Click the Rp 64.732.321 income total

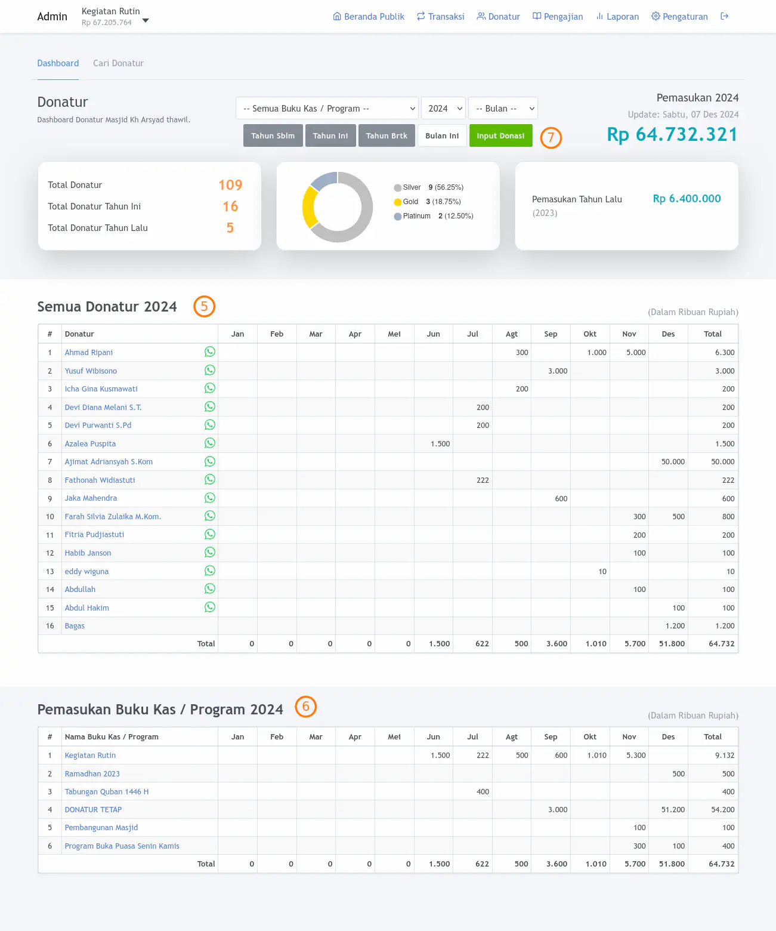672,135
